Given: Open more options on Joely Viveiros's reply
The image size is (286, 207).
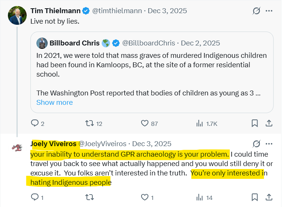Looking at the screenshot, I should (x=269, y=144).
